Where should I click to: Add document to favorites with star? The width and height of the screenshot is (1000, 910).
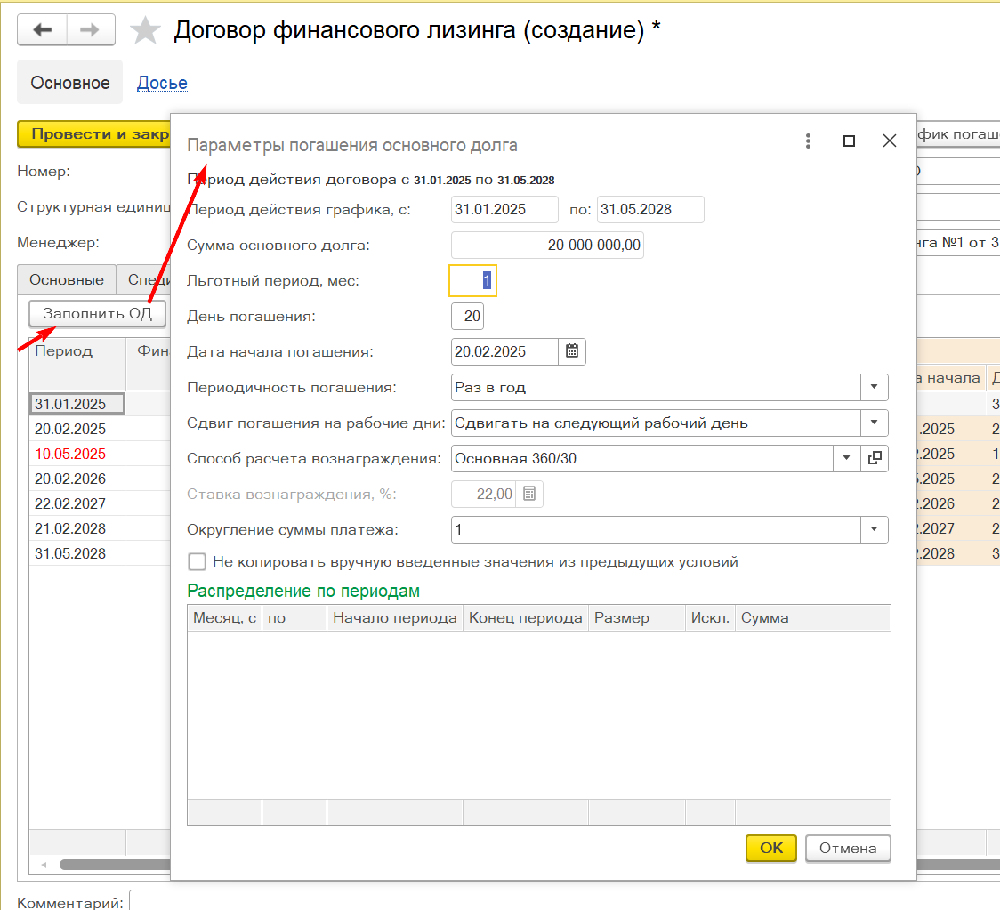click(145, 30)
